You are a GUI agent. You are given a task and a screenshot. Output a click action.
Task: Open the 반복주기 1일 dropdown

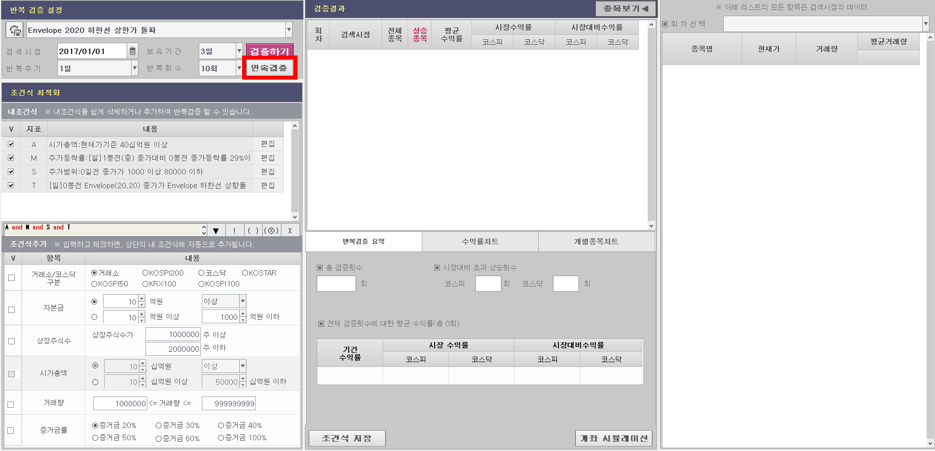135,68
